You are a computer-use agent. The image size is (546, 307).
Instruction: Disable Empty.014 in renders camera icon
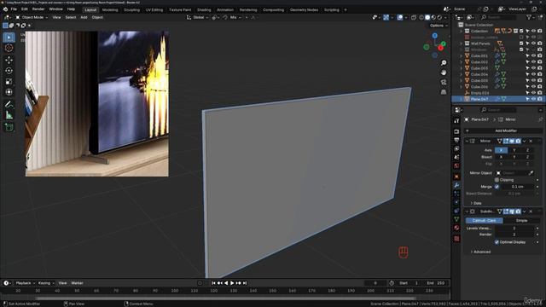click(540, 93)
